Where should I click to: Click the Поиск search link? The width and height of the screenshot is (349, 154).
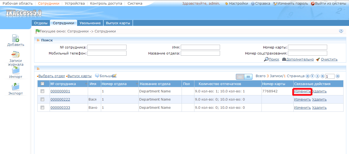coord(274,59)
